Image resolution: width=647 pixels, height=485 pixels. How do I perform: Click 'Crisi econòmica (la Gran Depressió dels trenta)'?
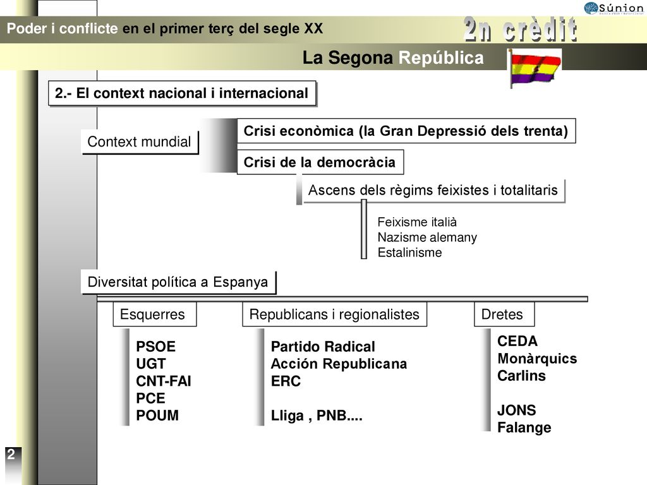[x=406, y=131]
